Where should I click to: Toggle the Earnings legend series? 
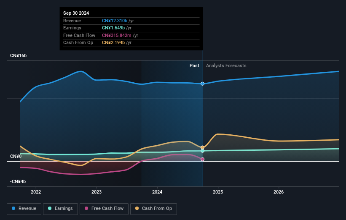tap(60, 209)
